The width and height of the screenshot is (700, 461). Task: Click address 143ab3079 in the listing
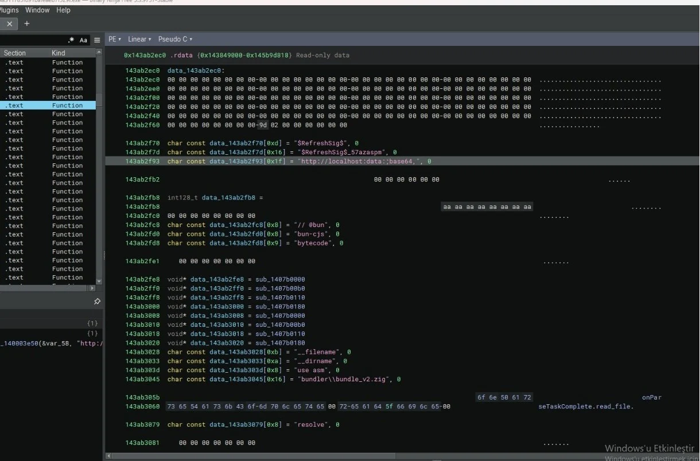(142, 425)
